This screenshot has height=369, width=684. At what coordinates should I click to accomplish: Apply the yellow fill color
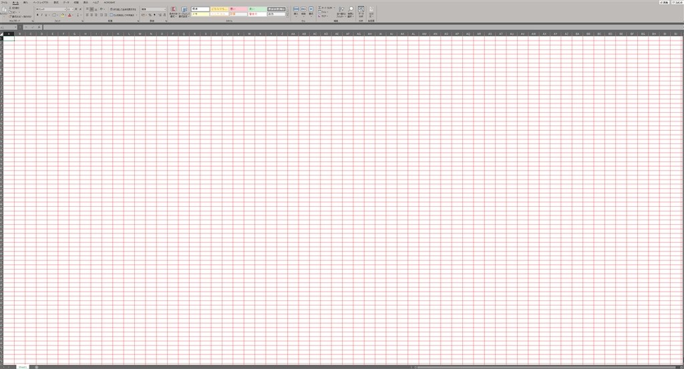pos(62,15)
